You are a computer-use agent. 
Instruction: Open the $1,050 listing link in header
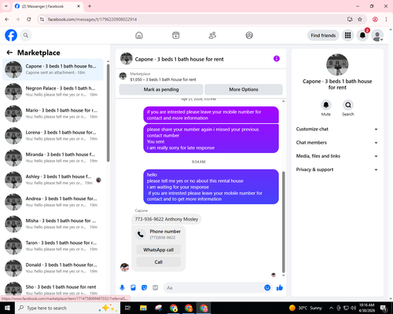(x=163, y=79)
